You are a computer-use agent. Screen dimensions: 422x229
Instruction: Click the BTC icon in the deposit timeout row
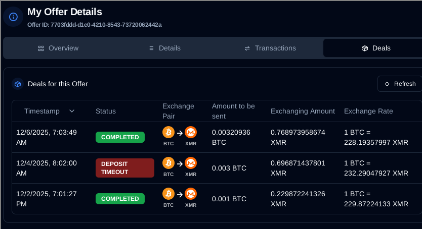point(168,163)
